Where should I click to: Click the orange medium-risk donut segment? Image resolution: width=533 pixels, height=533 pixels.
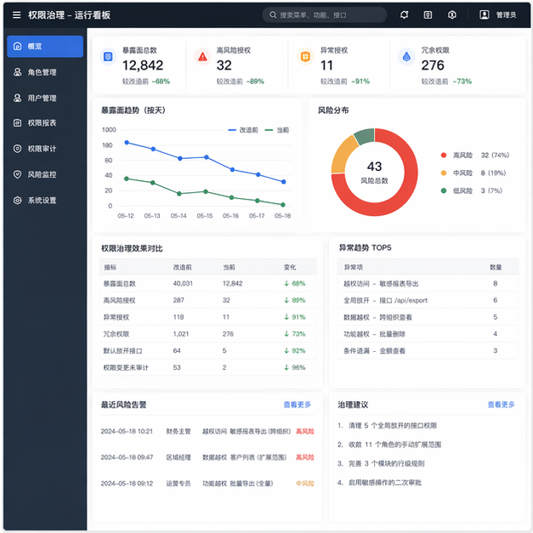click(343, 155)
